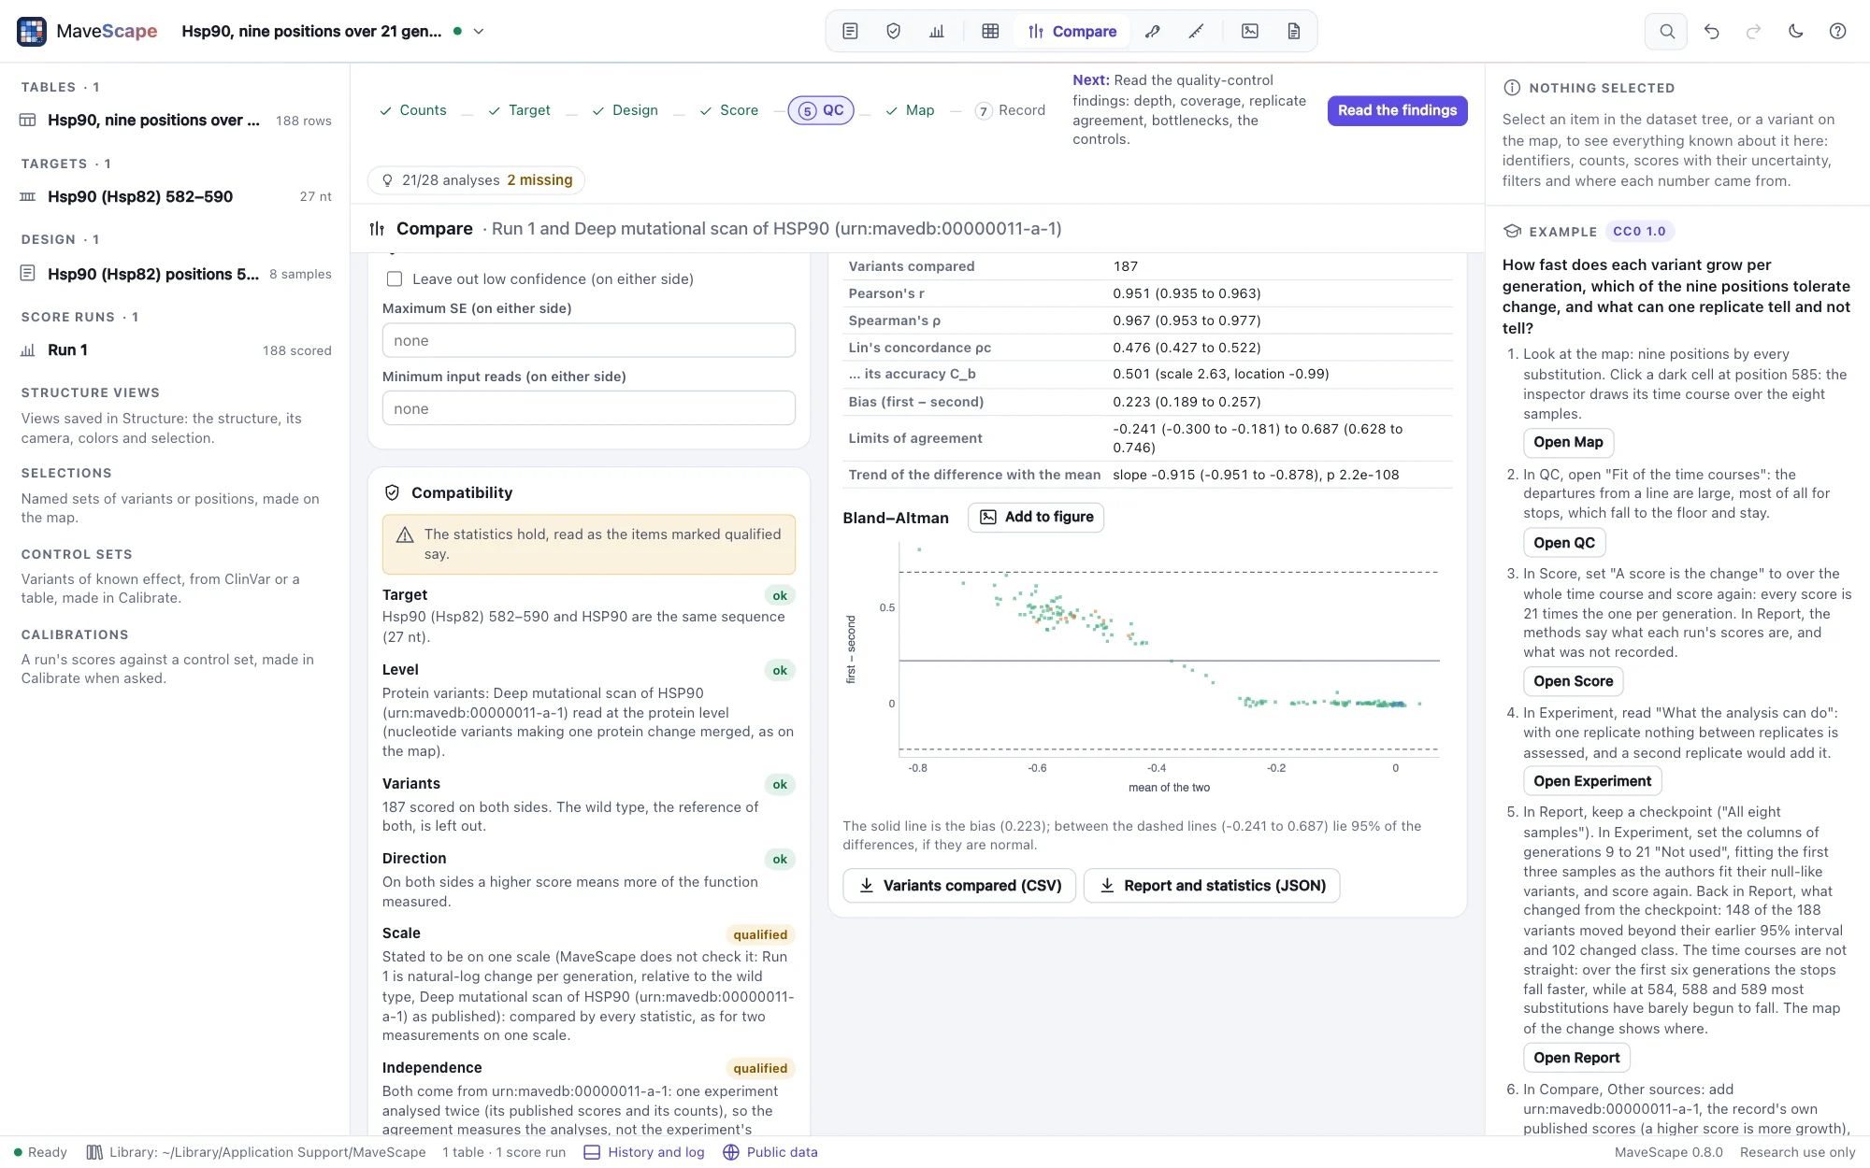The width and height of the screenshot is (1870, 1168).
Task: Download Variants compared (CSV)
Action: click(959, 885)
